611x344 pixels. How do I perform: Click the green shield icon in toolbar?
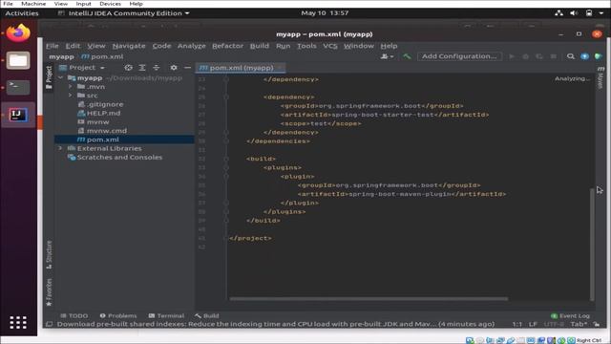tap(599, 56)
